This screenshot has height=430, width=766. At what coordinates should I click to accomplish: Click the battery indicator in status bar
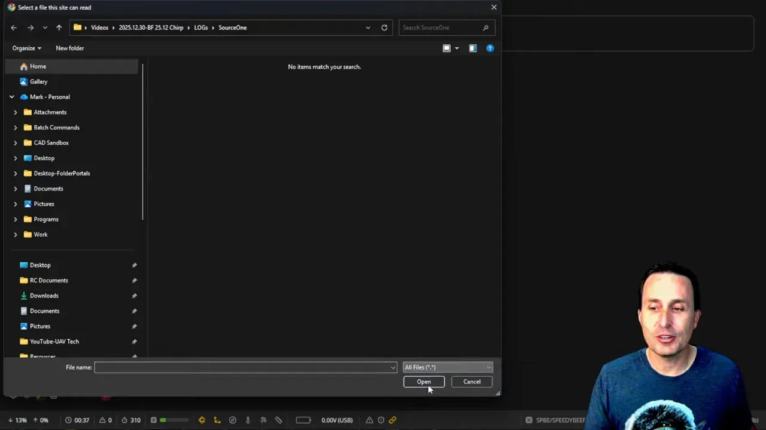tap(303, 420)
